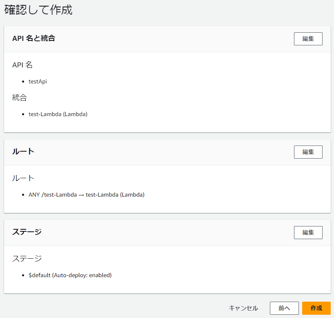Click the 編集 button for API 名と統合

(308, 38)
